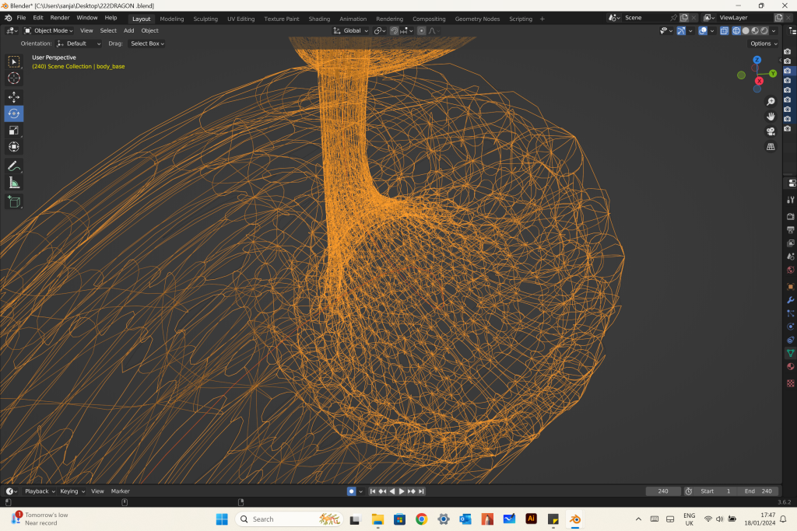
Task: Toggle X-Ray mode button
Action: click(x=725, y=31)
